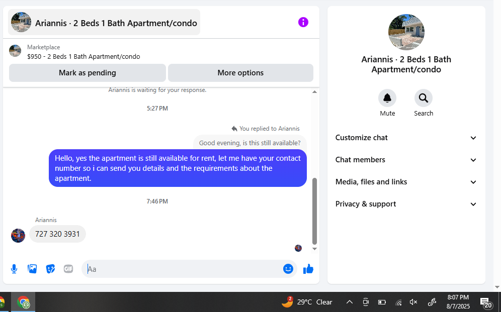Click the Meet Now camera tray icon
This screenshot has width=501, height=312.
(x=366, y=302)
